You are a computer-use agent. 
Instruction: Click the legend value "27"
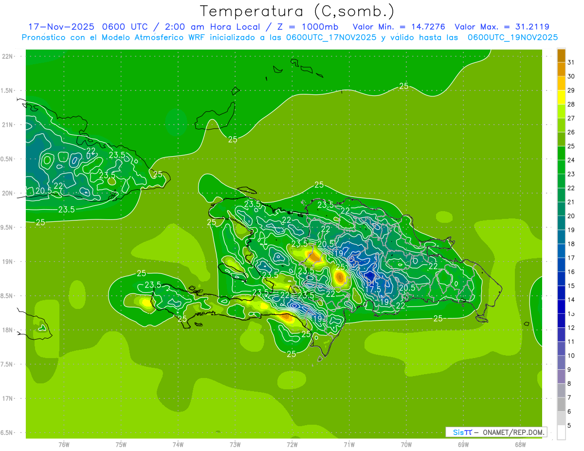(x=571, y=118)
